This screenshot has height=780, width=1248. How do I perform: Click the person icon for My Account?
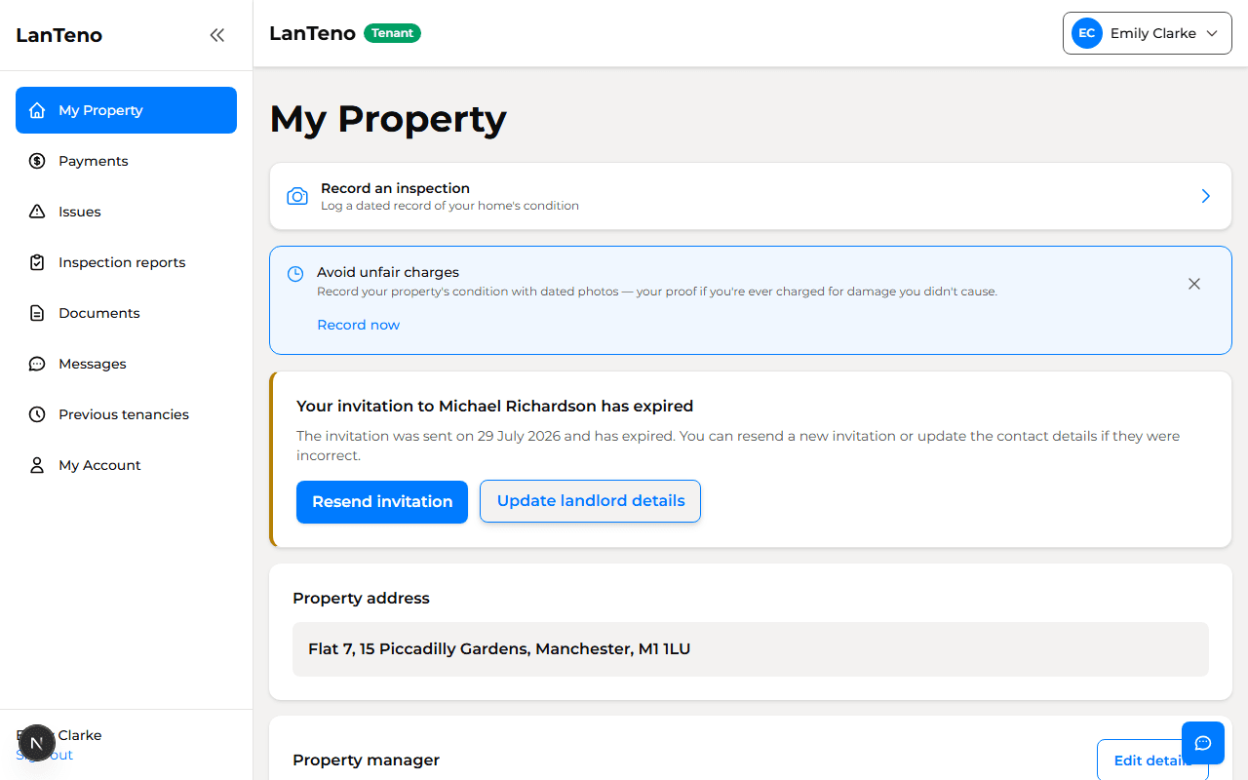click(37, 465)
